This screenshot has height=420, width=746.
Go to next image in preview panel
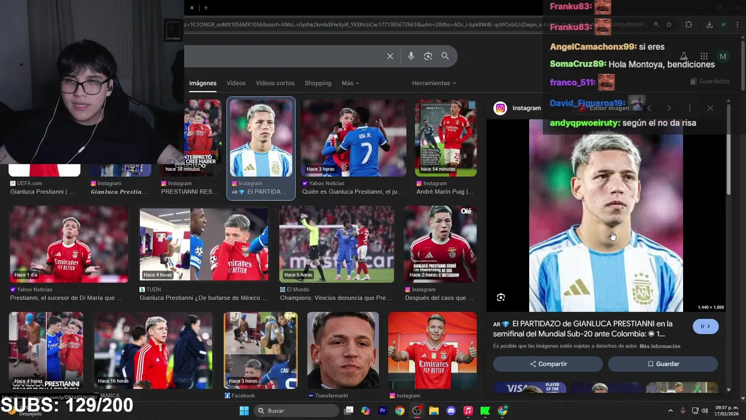coord(669,108)
